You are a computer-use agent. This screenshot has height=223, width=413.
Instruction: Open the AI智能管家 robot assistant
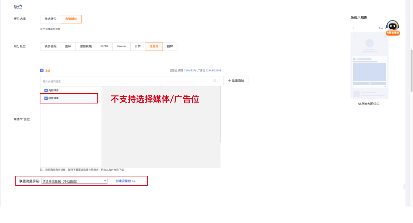(392, 28)
